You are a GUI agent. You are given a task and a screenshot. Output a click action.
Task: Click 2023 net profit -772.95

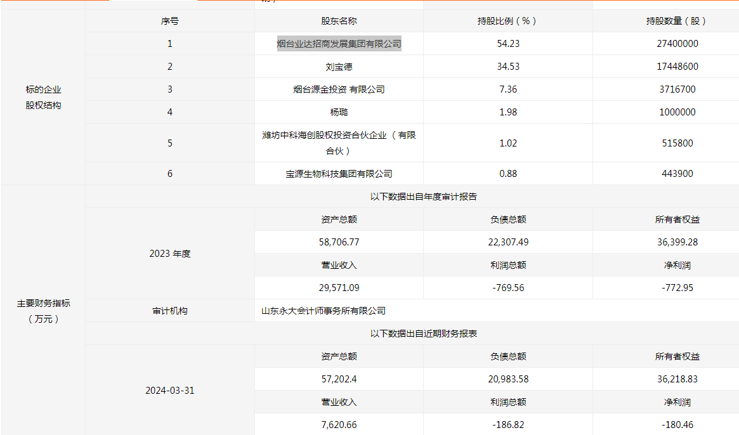click(677, 288)
